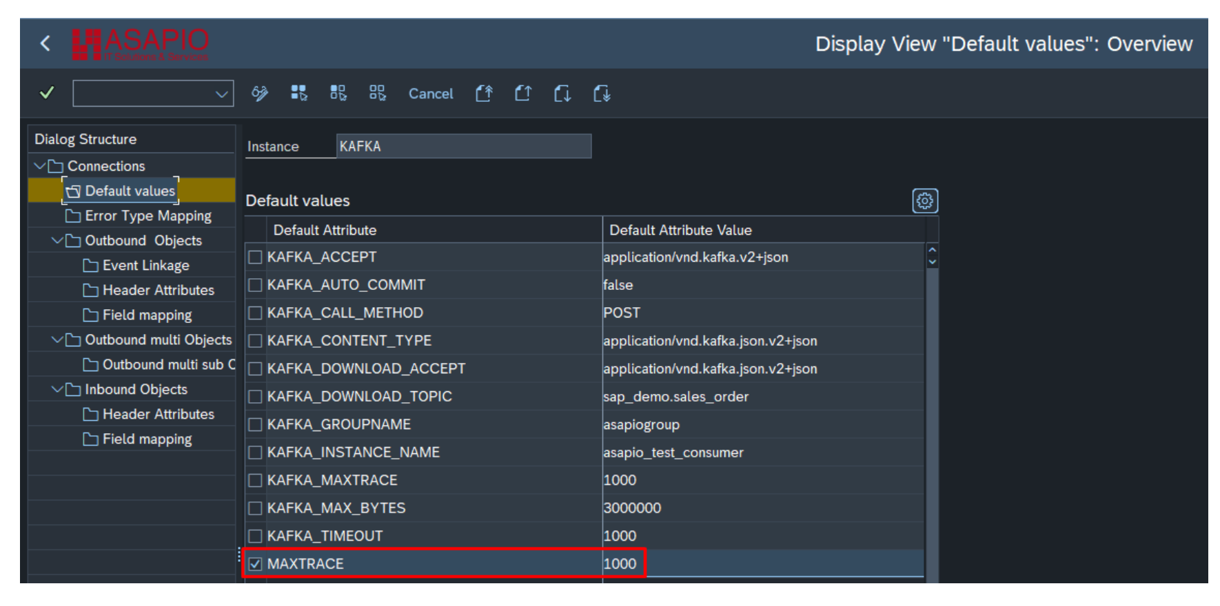The width and height of the screenshot is (1220, 606).
Task: Select KAFKA_INSTANCE_NAME row checkbox
Action: coord(256,452)
